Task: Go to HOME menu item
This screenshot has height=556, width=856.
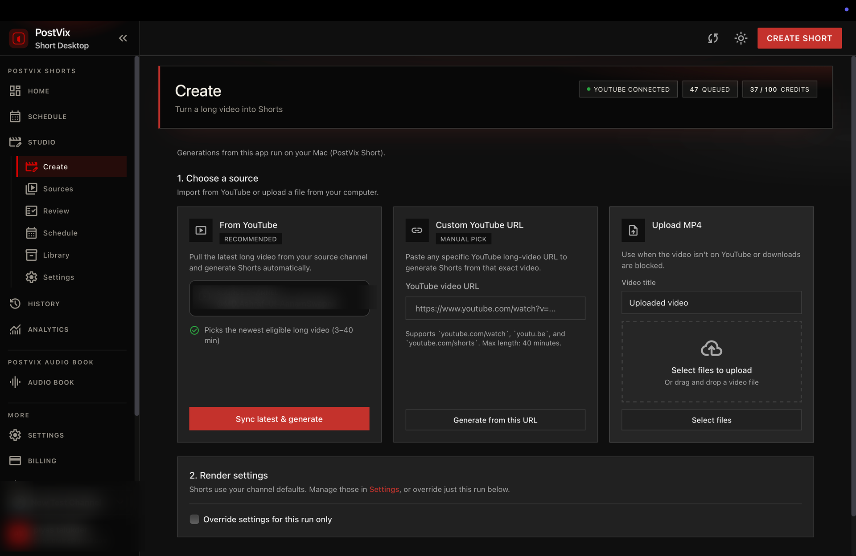Action: [39, 91]
